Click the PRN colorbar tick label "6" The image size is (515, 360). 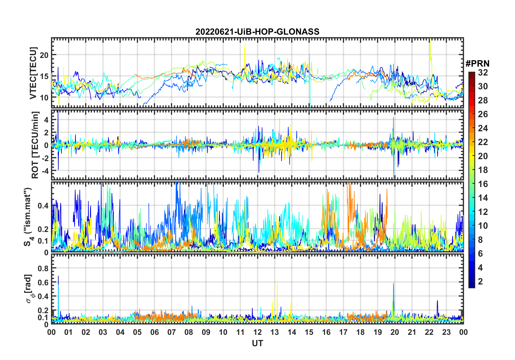click(x=481, y=254)
